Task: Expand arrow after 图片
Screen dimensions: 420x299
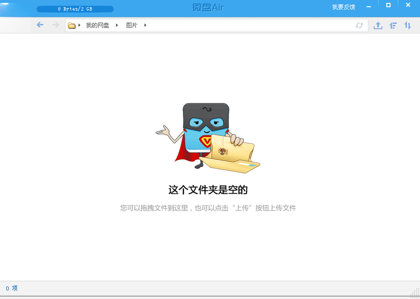Action: [x=145, y=25]
